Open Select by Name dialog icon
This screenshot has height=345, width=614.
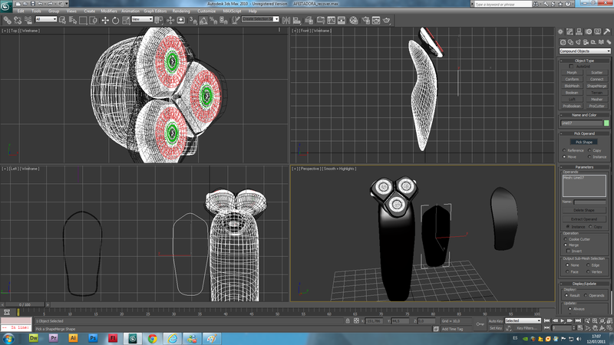(73, 21)
